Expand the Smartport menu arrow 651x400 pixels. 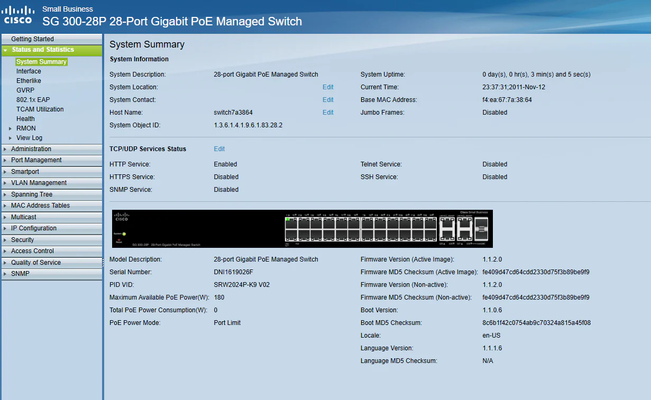click(5, 172)
